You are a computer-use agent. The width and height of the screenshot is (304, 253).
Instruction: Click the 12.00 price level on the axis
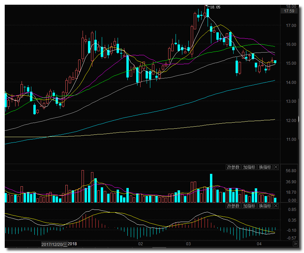coord(291,120)
